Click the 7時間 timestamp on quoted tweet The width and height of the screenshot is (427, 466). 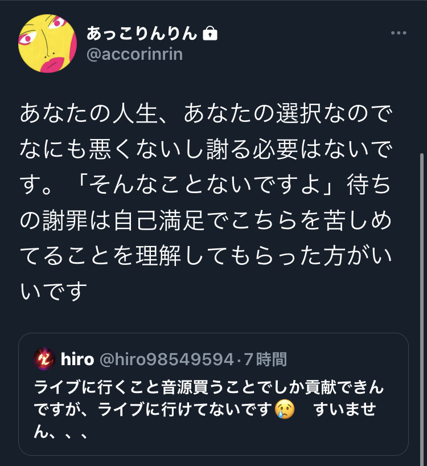click(265, 359)
